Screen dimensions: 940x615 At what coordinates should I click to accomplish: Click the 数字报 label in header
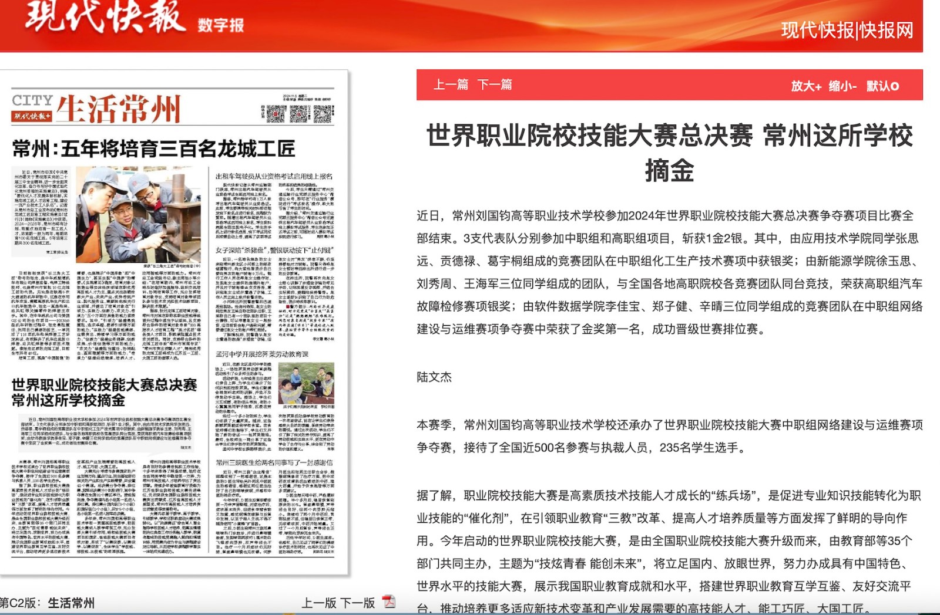(x=221, y=25)
